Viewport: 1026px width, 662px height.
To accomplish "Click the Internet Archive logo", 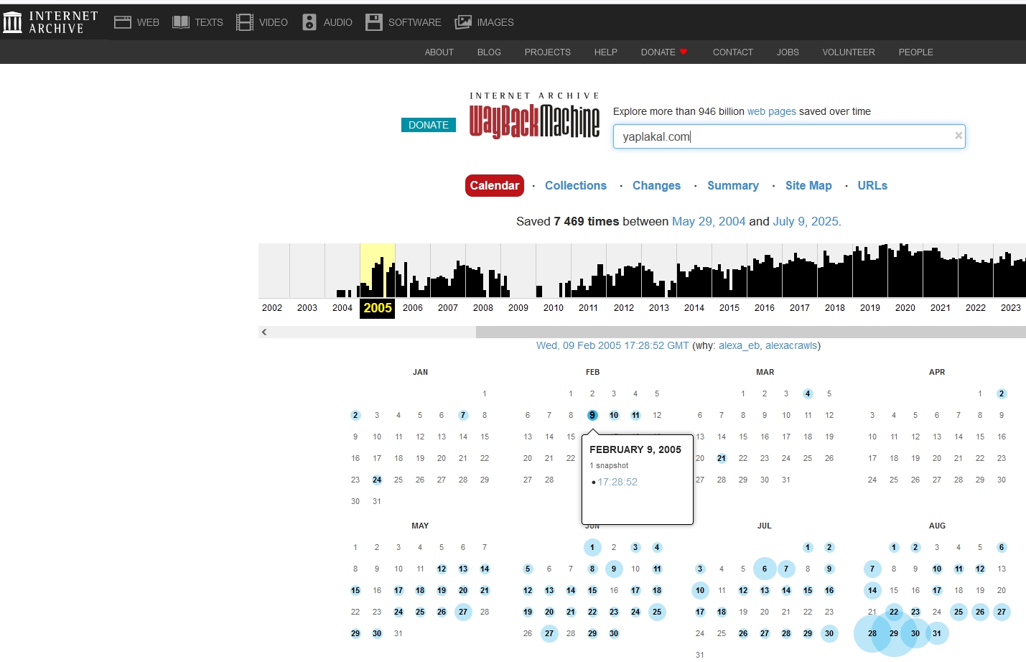I will 50,22.
